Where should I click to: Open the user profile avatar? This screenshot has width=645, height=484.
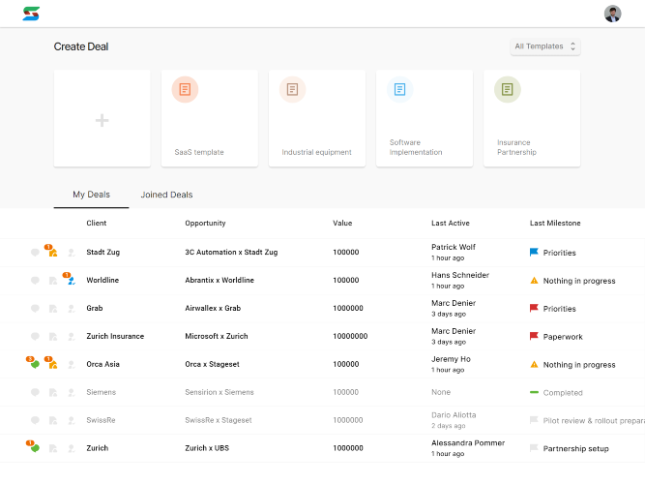click(x=612, y=14)
